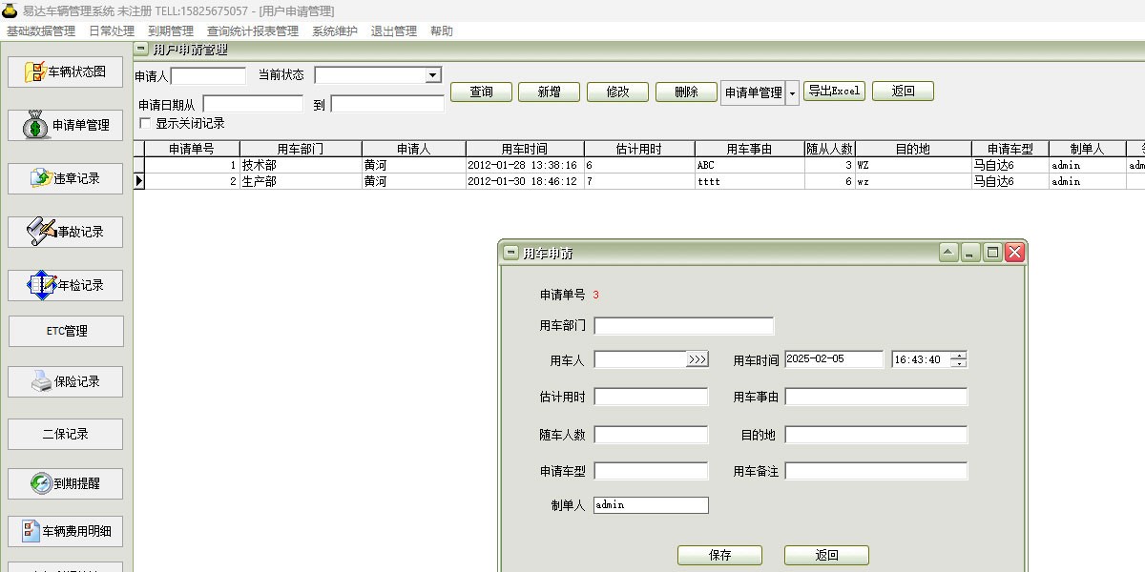The width and height of the screenshot is (1145, 572).
Task: Click the 查询 button
Action: tap(482, 92)
